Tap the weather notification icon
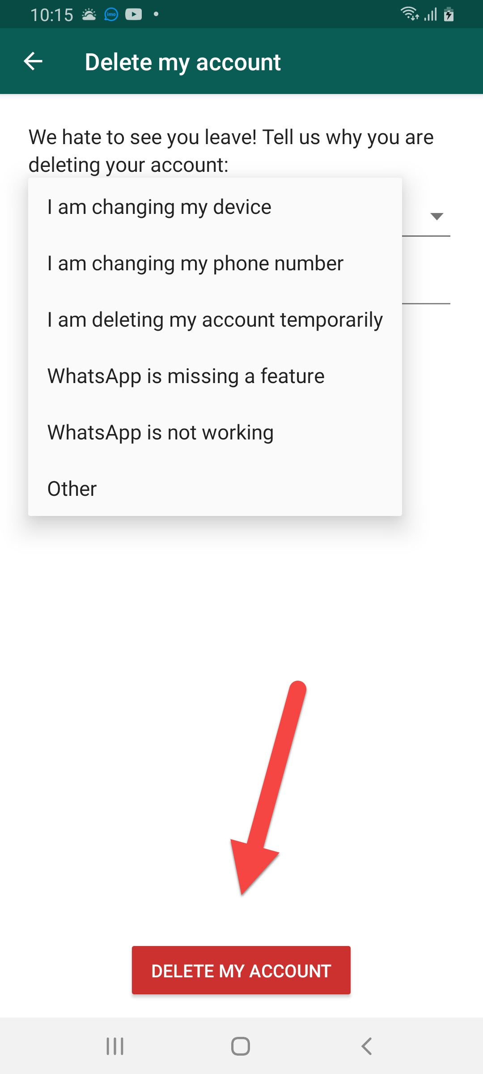The image size is (483, 1074). [x=89, y=15]
